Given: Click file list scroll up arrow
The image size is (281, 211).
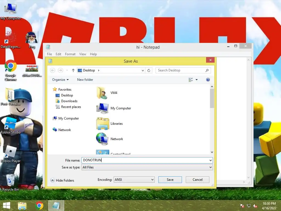Looking at the screenshot, I should pos(212,87).
